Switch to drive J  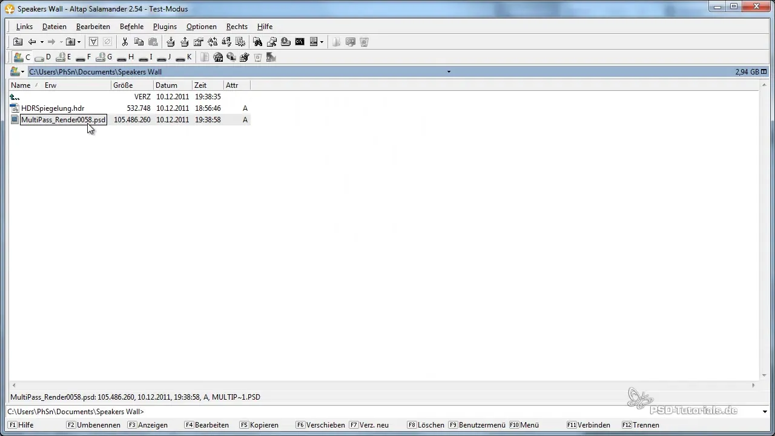click(163, 57)
